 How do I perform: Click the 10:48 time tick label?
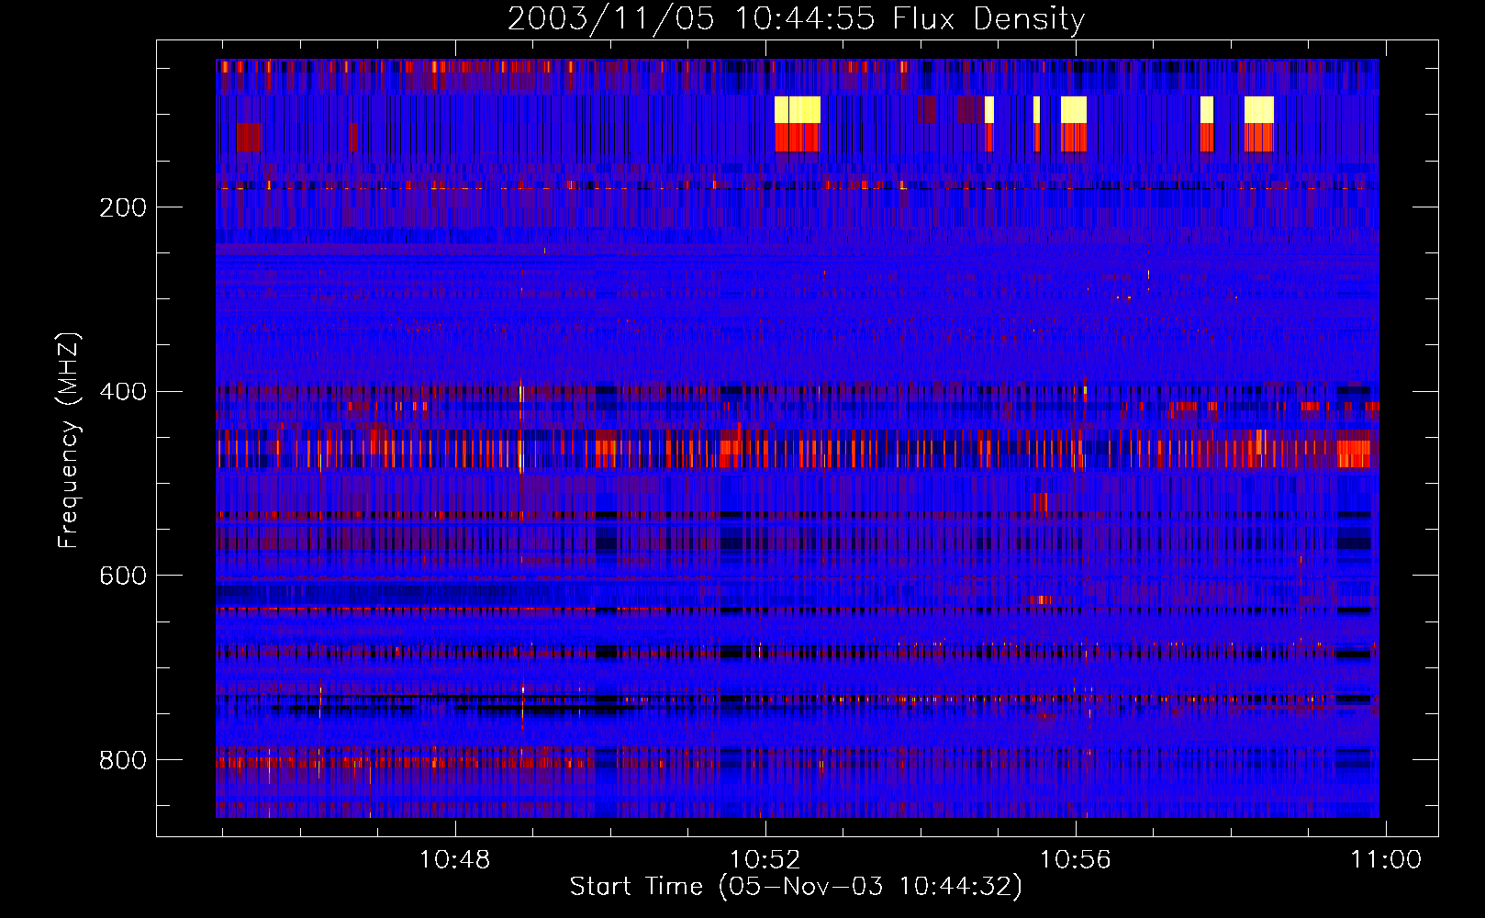click(454, 860)
